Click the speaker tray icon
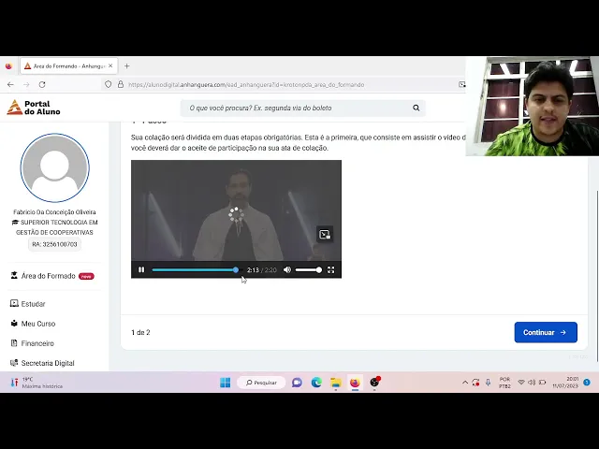599x449 pixels. pos(532,383)
